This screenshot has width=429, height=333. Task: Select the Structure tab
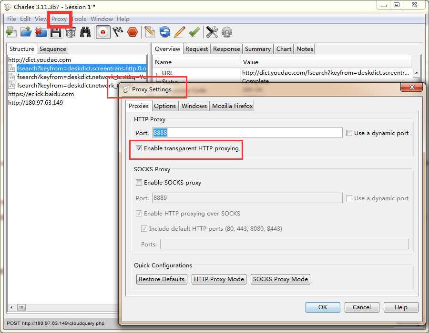coord(22,49)
